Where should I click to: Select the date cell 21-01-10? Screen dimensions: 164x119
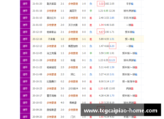click(37, 18)
